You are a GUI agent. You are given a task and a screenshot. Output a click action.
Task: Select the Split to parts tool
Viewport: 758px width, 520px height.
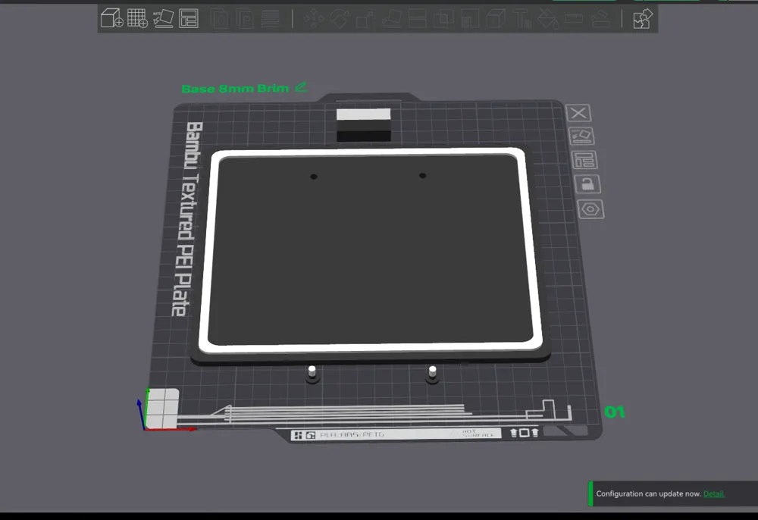tap(245, 19)
